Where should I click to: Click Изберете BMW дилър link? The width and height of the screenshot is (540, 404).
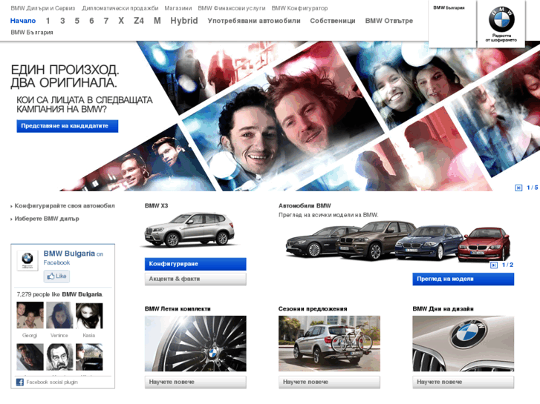click(x=47, y=219)
